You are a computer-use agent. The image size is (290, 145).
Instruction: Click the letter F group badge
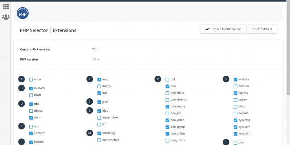coord(21,142)
